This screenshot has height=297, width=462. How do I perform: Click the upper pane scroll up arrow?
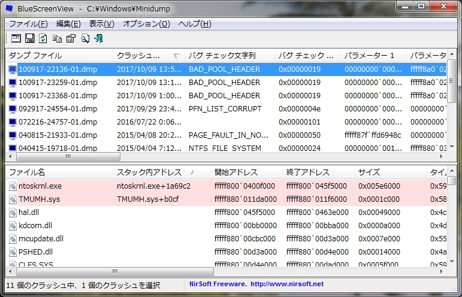(x=452, y=54)
